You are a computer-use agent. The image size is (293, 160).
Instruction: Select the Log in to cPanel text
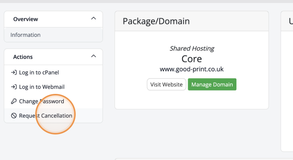(39, 72)
